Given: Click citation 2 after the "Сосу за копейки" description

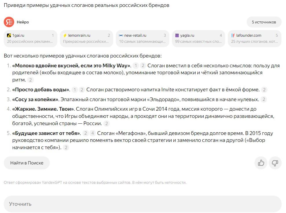Looking at the screenshot, I should pyautogui.click(x=263, y=99).
